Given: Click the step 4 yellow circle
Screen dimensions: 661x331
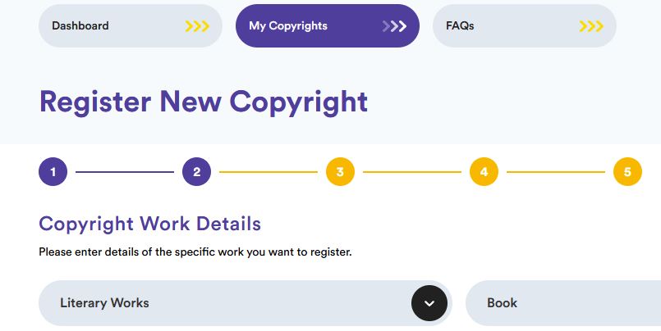Looking at the screenshot, I should pos(484,172).
